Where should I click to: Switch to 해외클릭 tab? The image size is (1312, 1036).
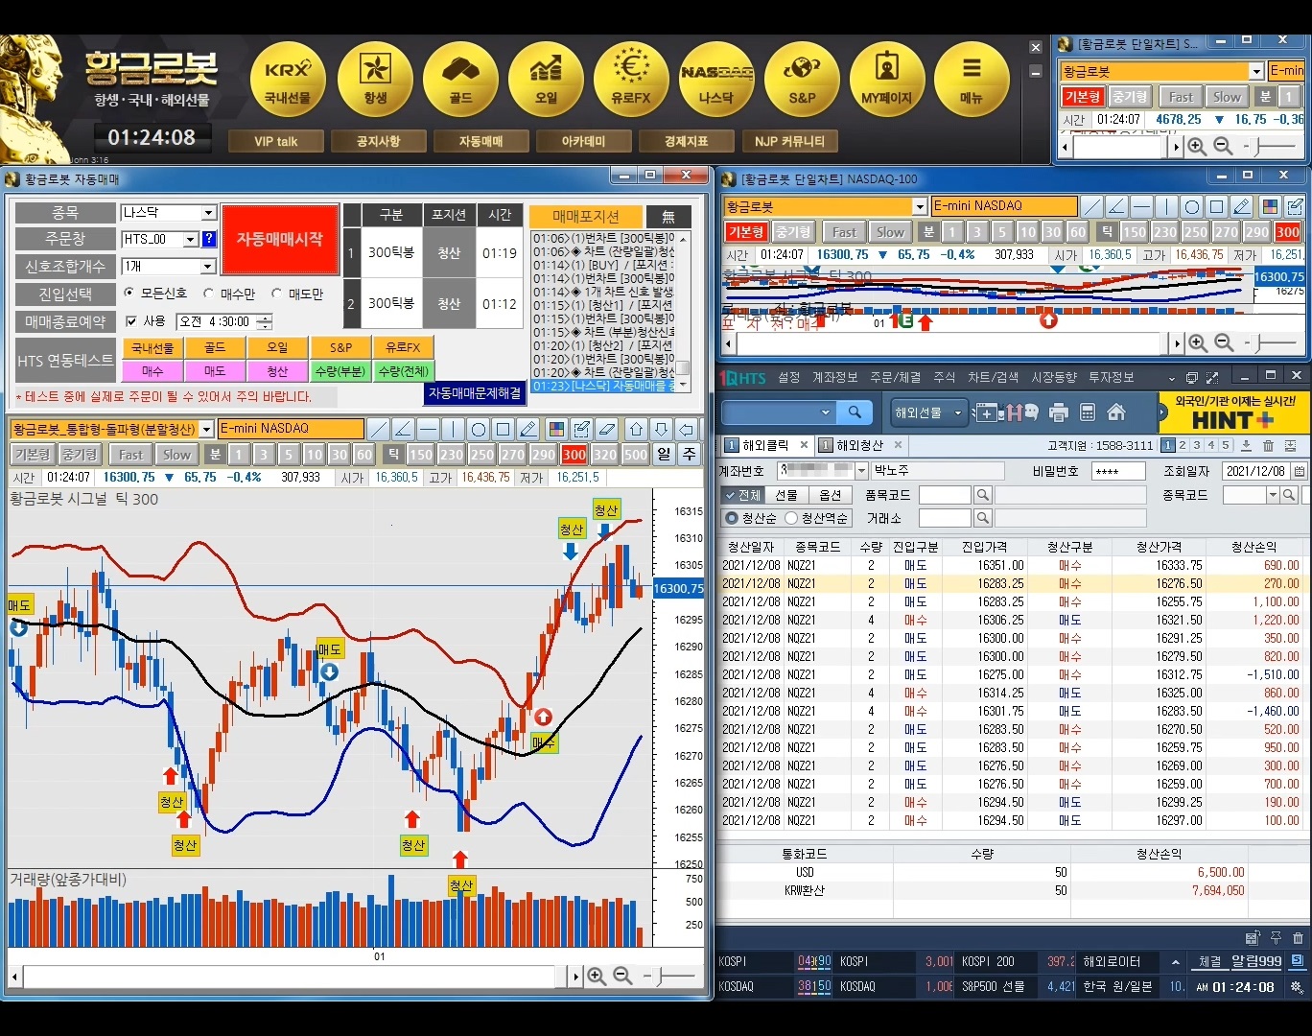[x=765, y=445]
